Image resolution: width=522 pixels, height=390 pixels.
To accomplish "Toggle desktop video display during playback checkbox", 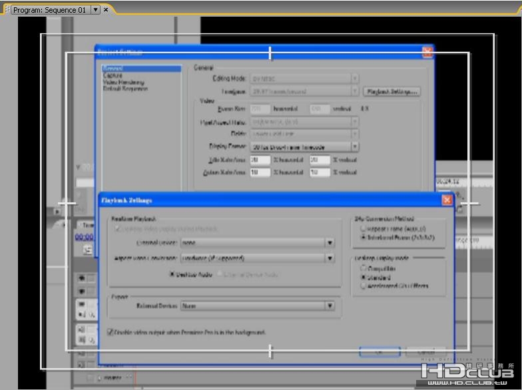I will [x=117, y=229].
